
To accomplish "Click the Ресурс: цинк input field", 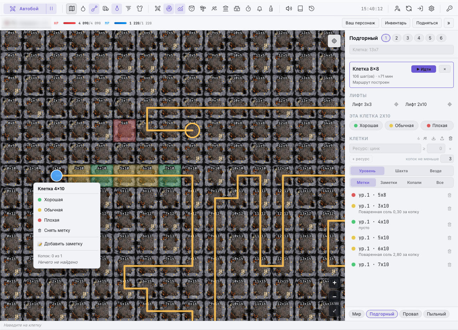I will [x=385, y=149].
